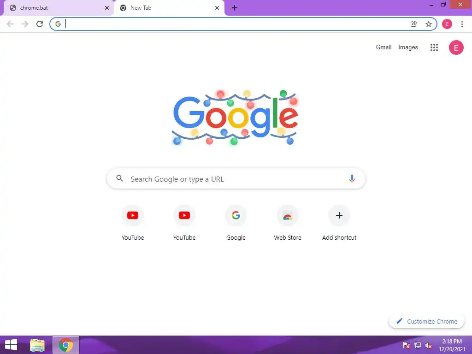
Task: Open the Action Center flag icon in tray
Action: [x=407, y=345]
